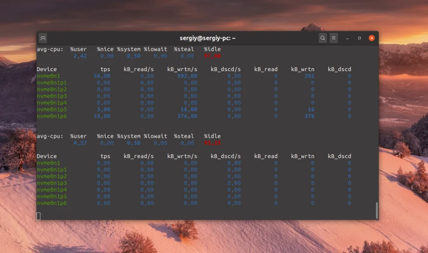Click the first kB_wrtn/s column header

(182, 69)
